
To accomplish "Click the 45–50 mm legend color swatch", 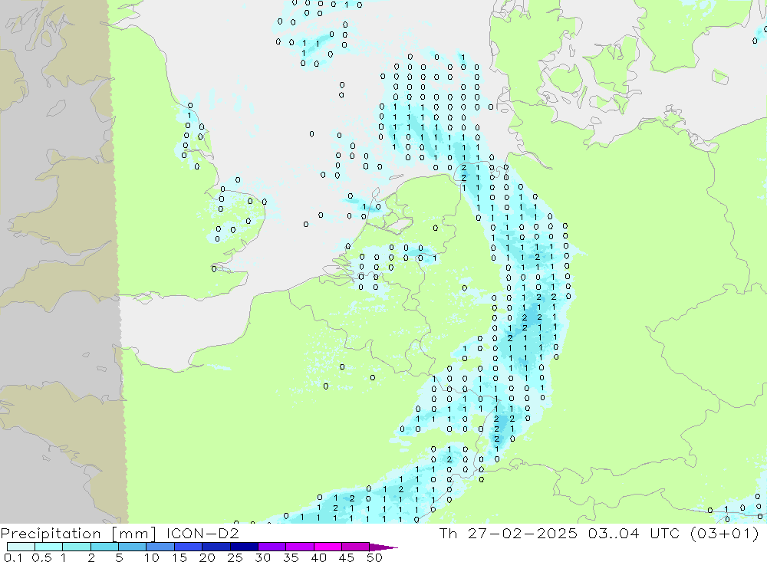I will [356, 547].
